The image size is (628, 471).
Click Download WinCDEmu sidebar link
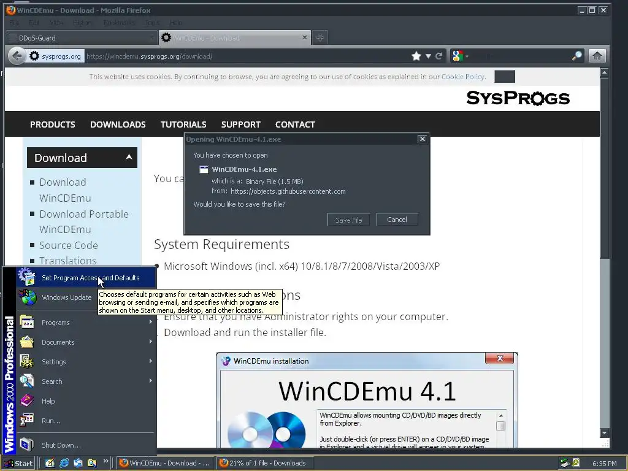pos(64,190)
